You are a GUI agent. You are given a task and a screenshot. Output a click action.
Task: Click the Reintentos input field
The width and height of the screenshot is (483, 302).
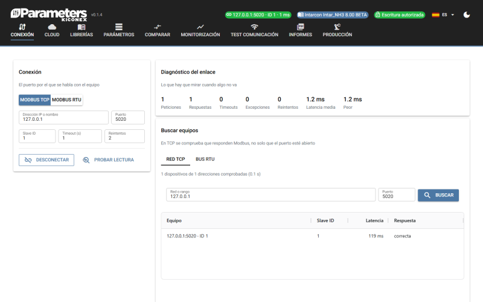coord(124,137)
